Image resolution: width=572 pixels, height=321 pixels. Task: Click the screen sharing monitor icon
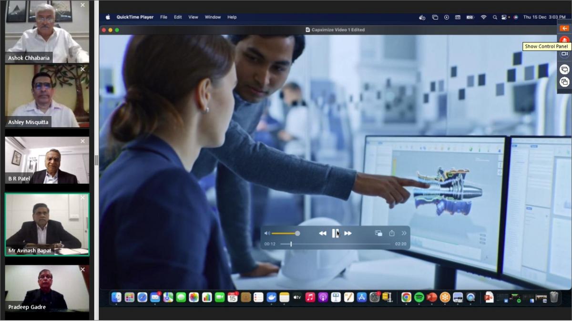coord(564,69)
